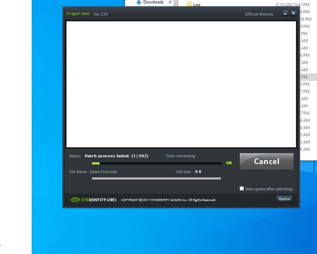
Task: Click the Log folder icon
Action: [189, 4]
